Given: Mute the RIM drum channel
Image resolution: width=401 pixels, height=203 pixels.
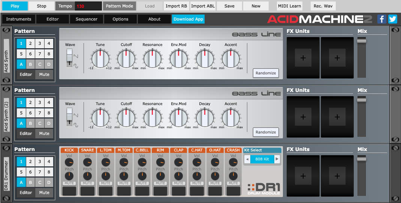Looking at the screenshot, I should (160, 183).
